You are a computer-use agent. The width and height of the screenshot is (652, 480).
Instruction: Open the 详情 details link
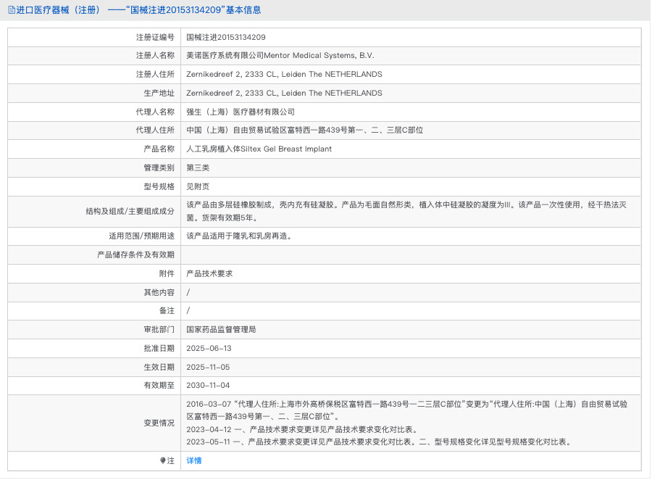(194, 460)
